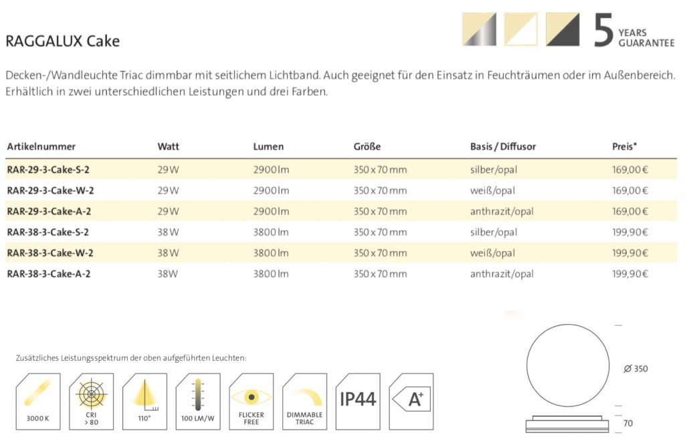Click anthrazit/opal in RAR-29-3-Cake-A-2 row

tap(502, 212)
